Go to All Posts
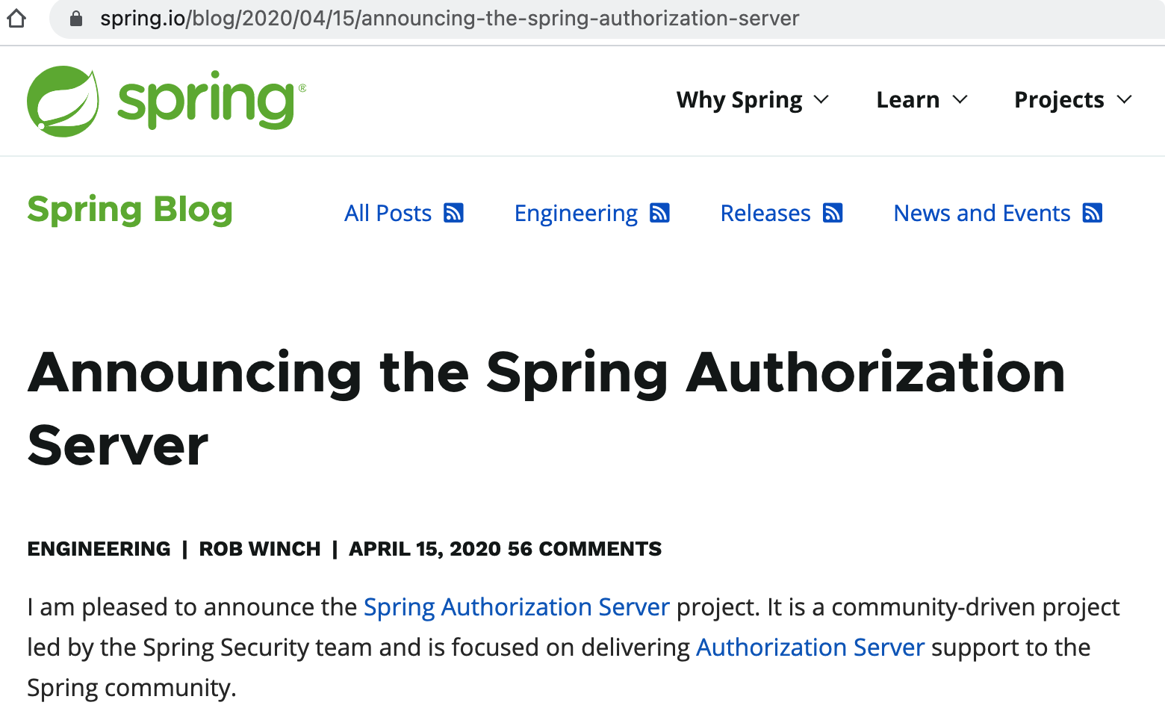 pyautogui.click(x=388, y=213)
